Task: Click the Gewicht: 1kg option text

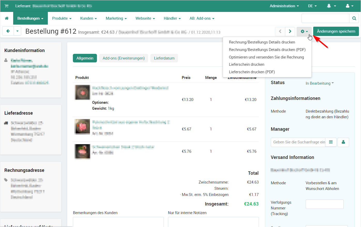Action: coord(103,108)
